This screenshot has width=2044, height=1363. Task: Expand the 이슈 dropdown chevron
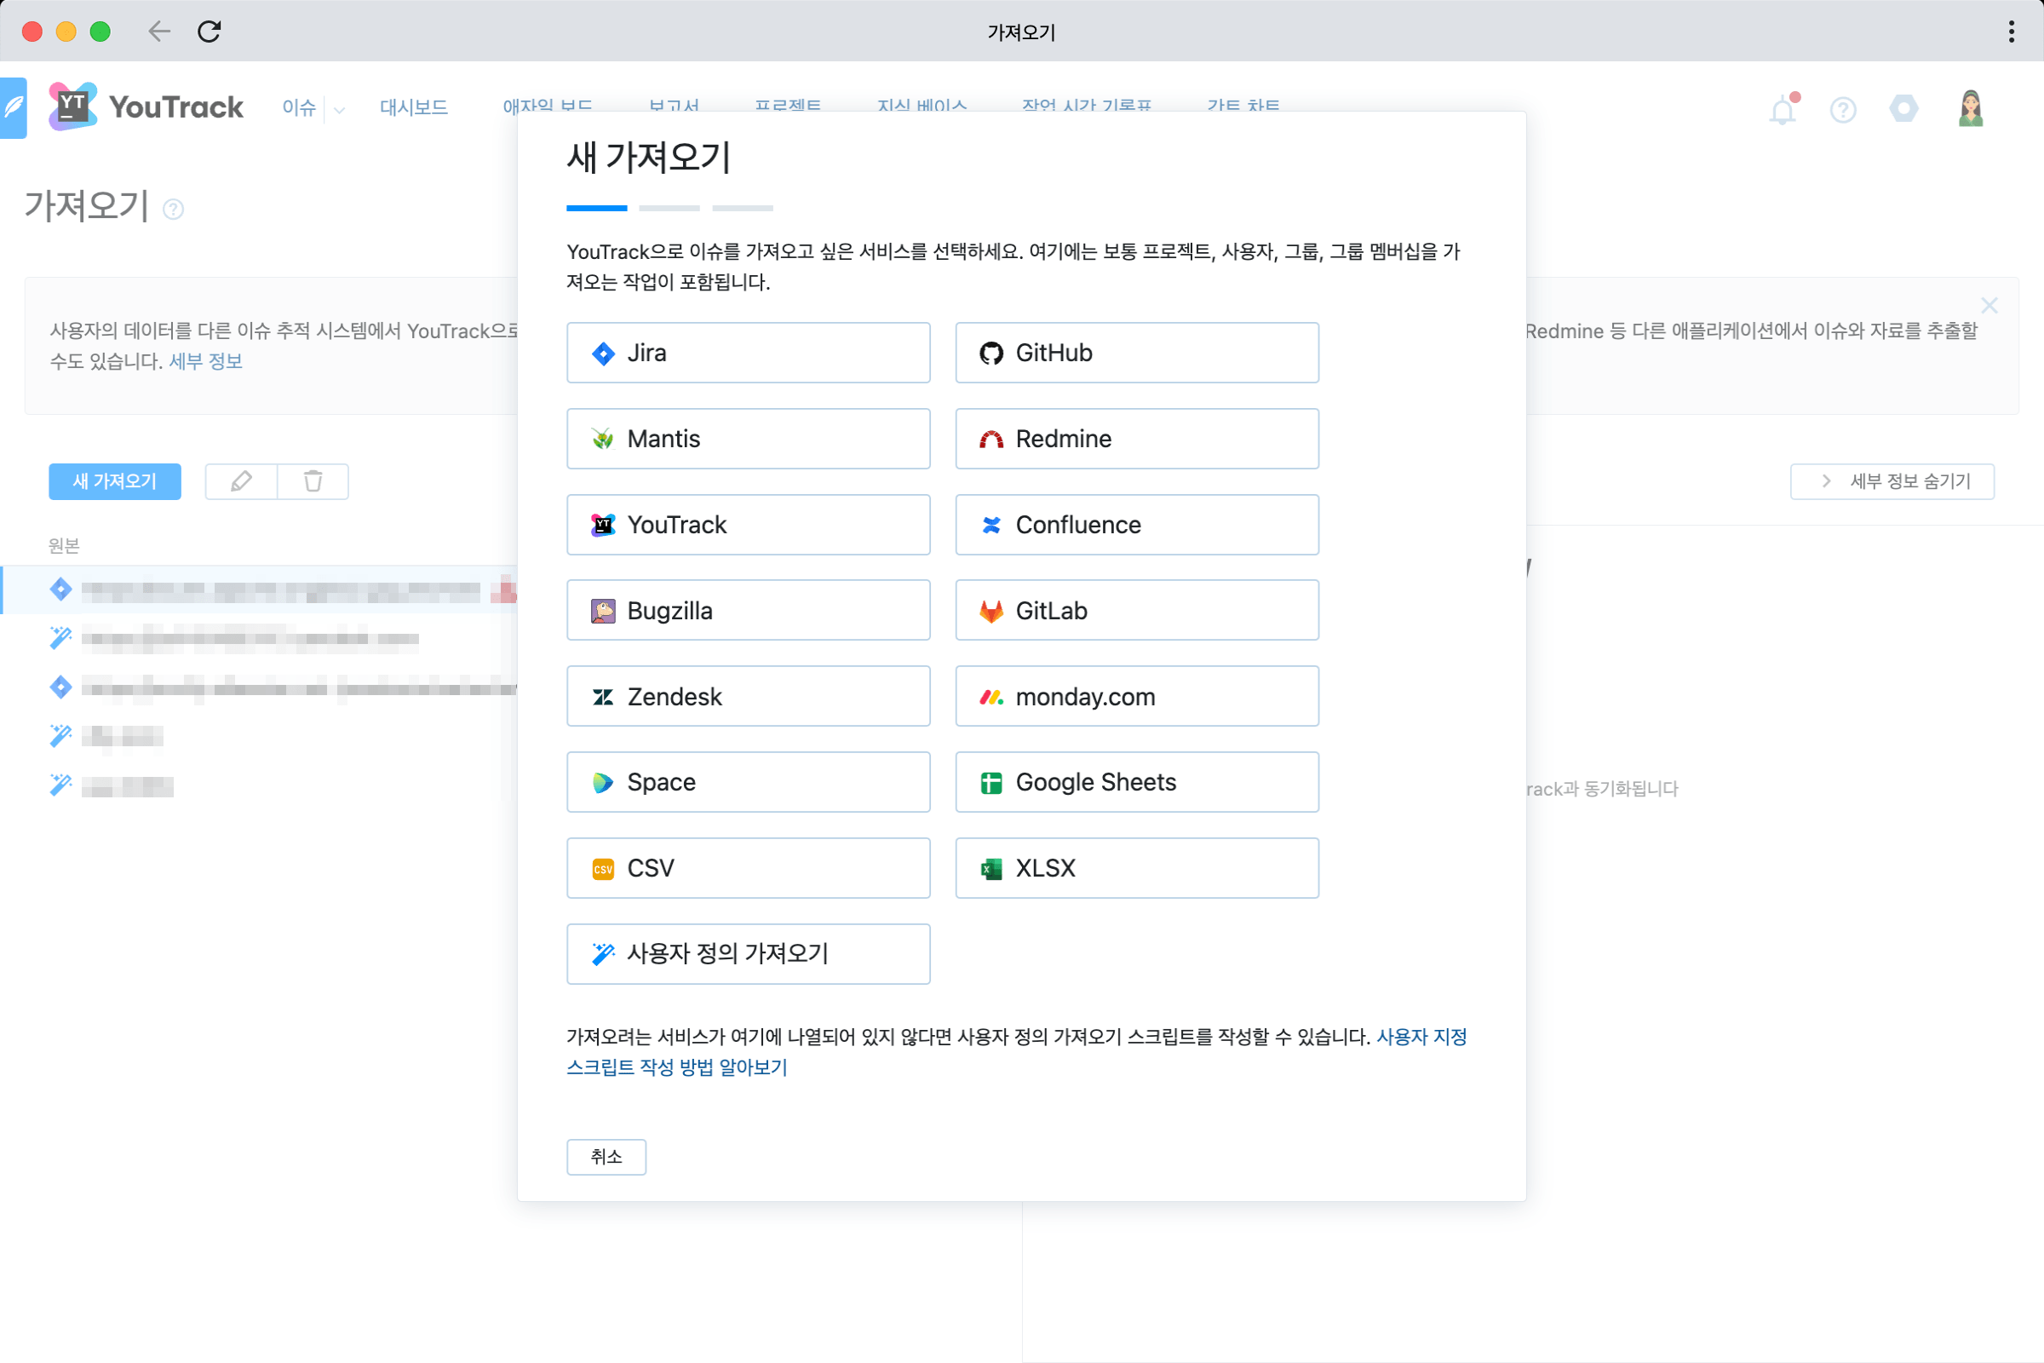point(339,111)
